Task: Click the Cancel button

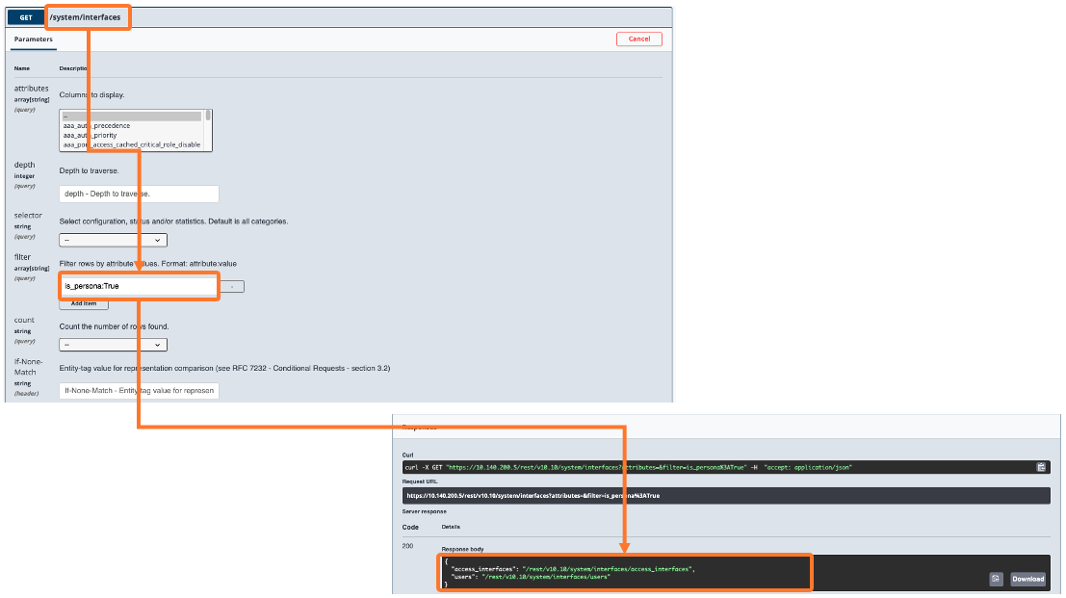Action: pos(639,39)
